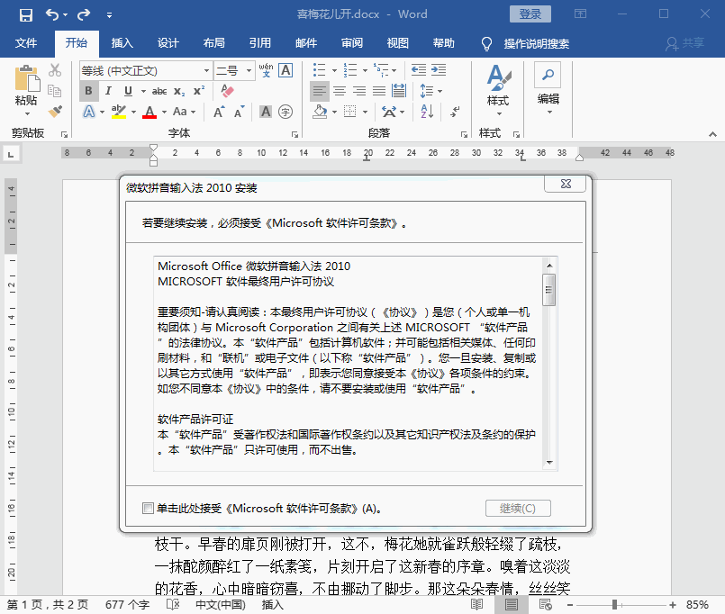725x614 pixels.
Task: Click the 共享 share button
Action: tap(685, 43)
